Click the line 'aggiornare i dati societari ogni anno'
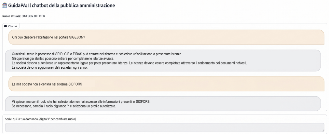This screenshot has height=136, width=329. pyautogui.click(x=49, y=68)
